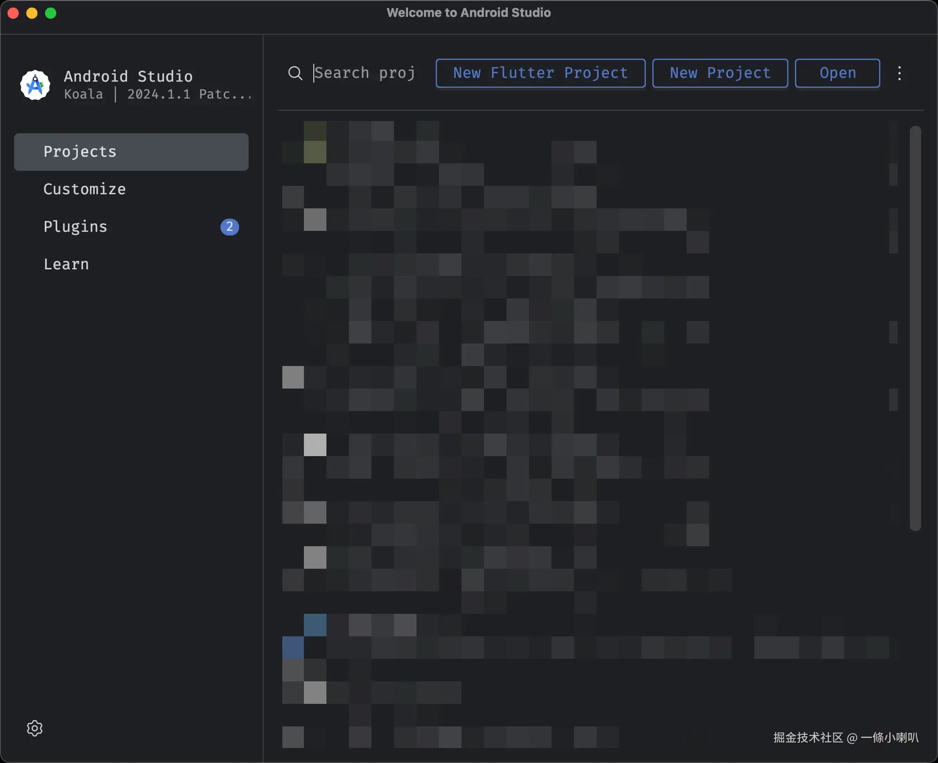This screenshot has width=938, height=763.
Task: Focus the Search projects input field
Action: [x=365, y=73]
